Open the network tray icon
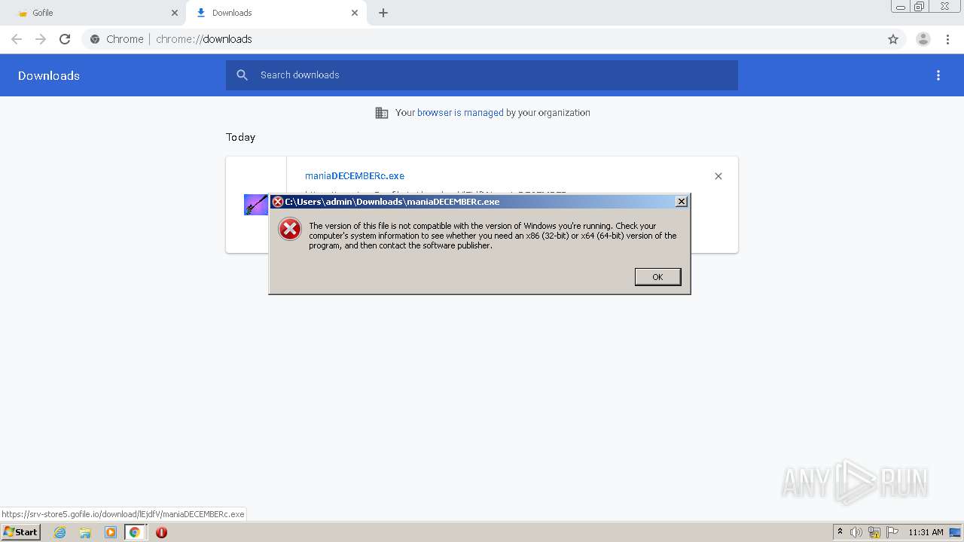964x542 pixels. point(874,532)
